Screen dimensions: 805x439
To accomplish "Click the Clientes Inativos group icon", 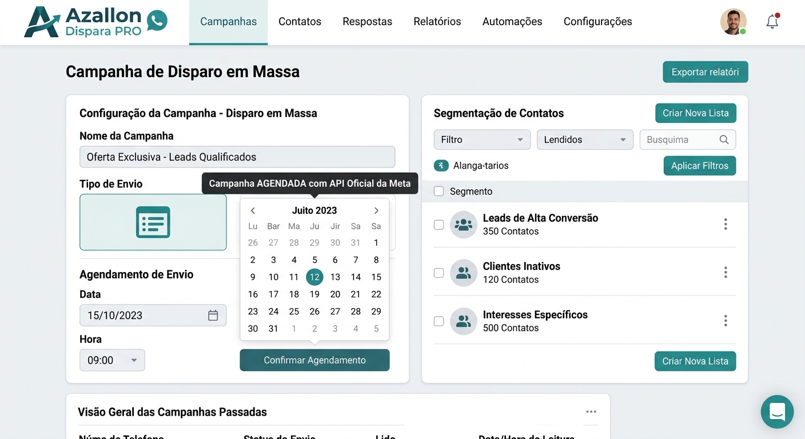I will coord(464,273).
